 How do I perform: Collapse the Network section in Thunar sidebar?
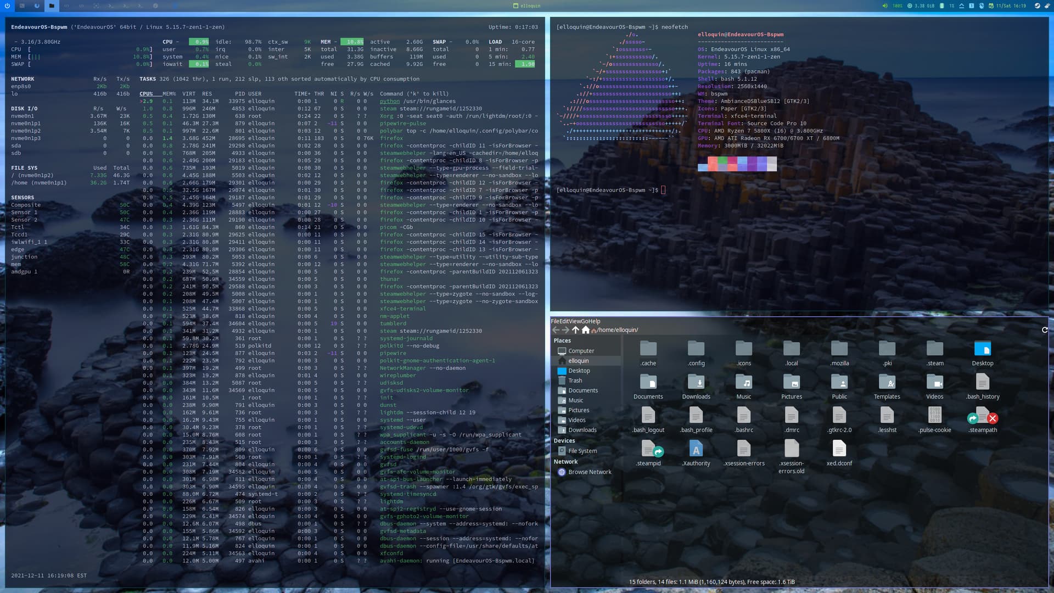565,461
